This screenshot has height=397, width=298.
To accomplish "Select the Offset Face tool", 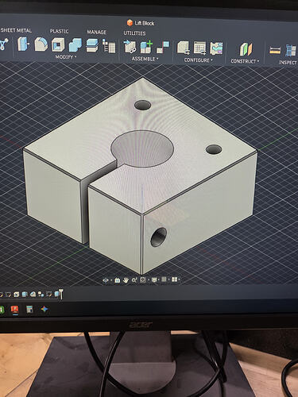I will 92,45.
